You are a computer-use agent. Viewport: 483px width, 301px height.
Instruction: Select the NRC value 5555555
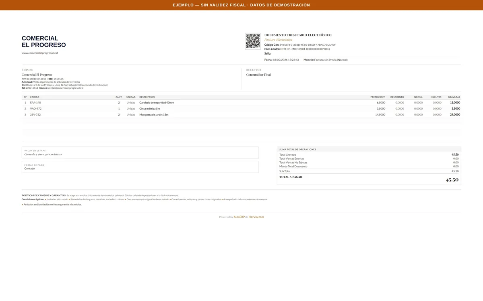(58, 79)
